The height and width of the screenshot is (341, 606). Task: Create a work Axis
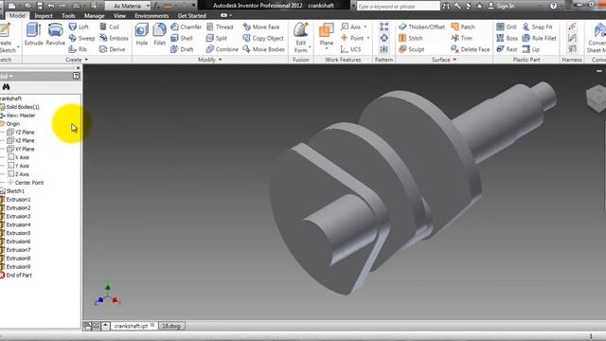pos(351,27)
